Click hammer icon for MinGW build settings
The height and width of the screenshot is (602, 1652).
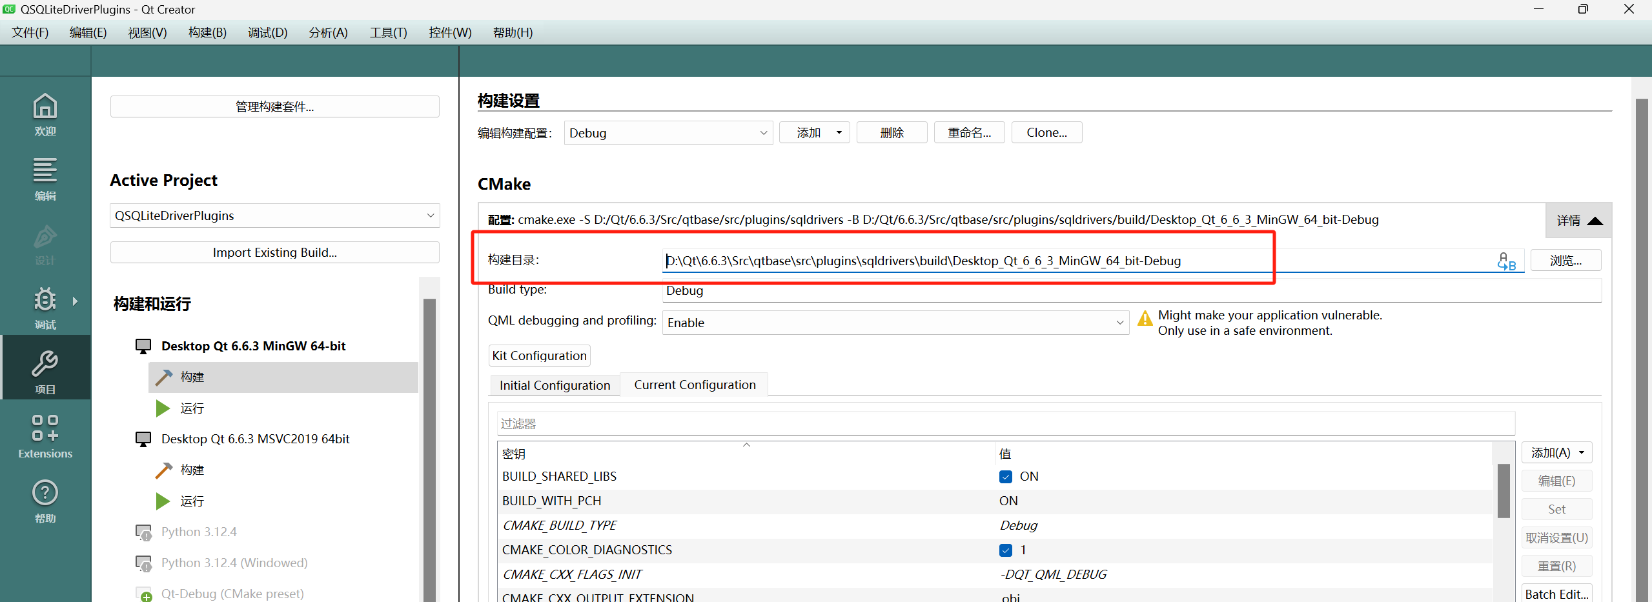164,377
